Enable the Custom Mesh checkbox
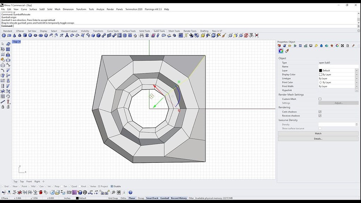Viewport: 361px width, 203px height. [320, 98]
